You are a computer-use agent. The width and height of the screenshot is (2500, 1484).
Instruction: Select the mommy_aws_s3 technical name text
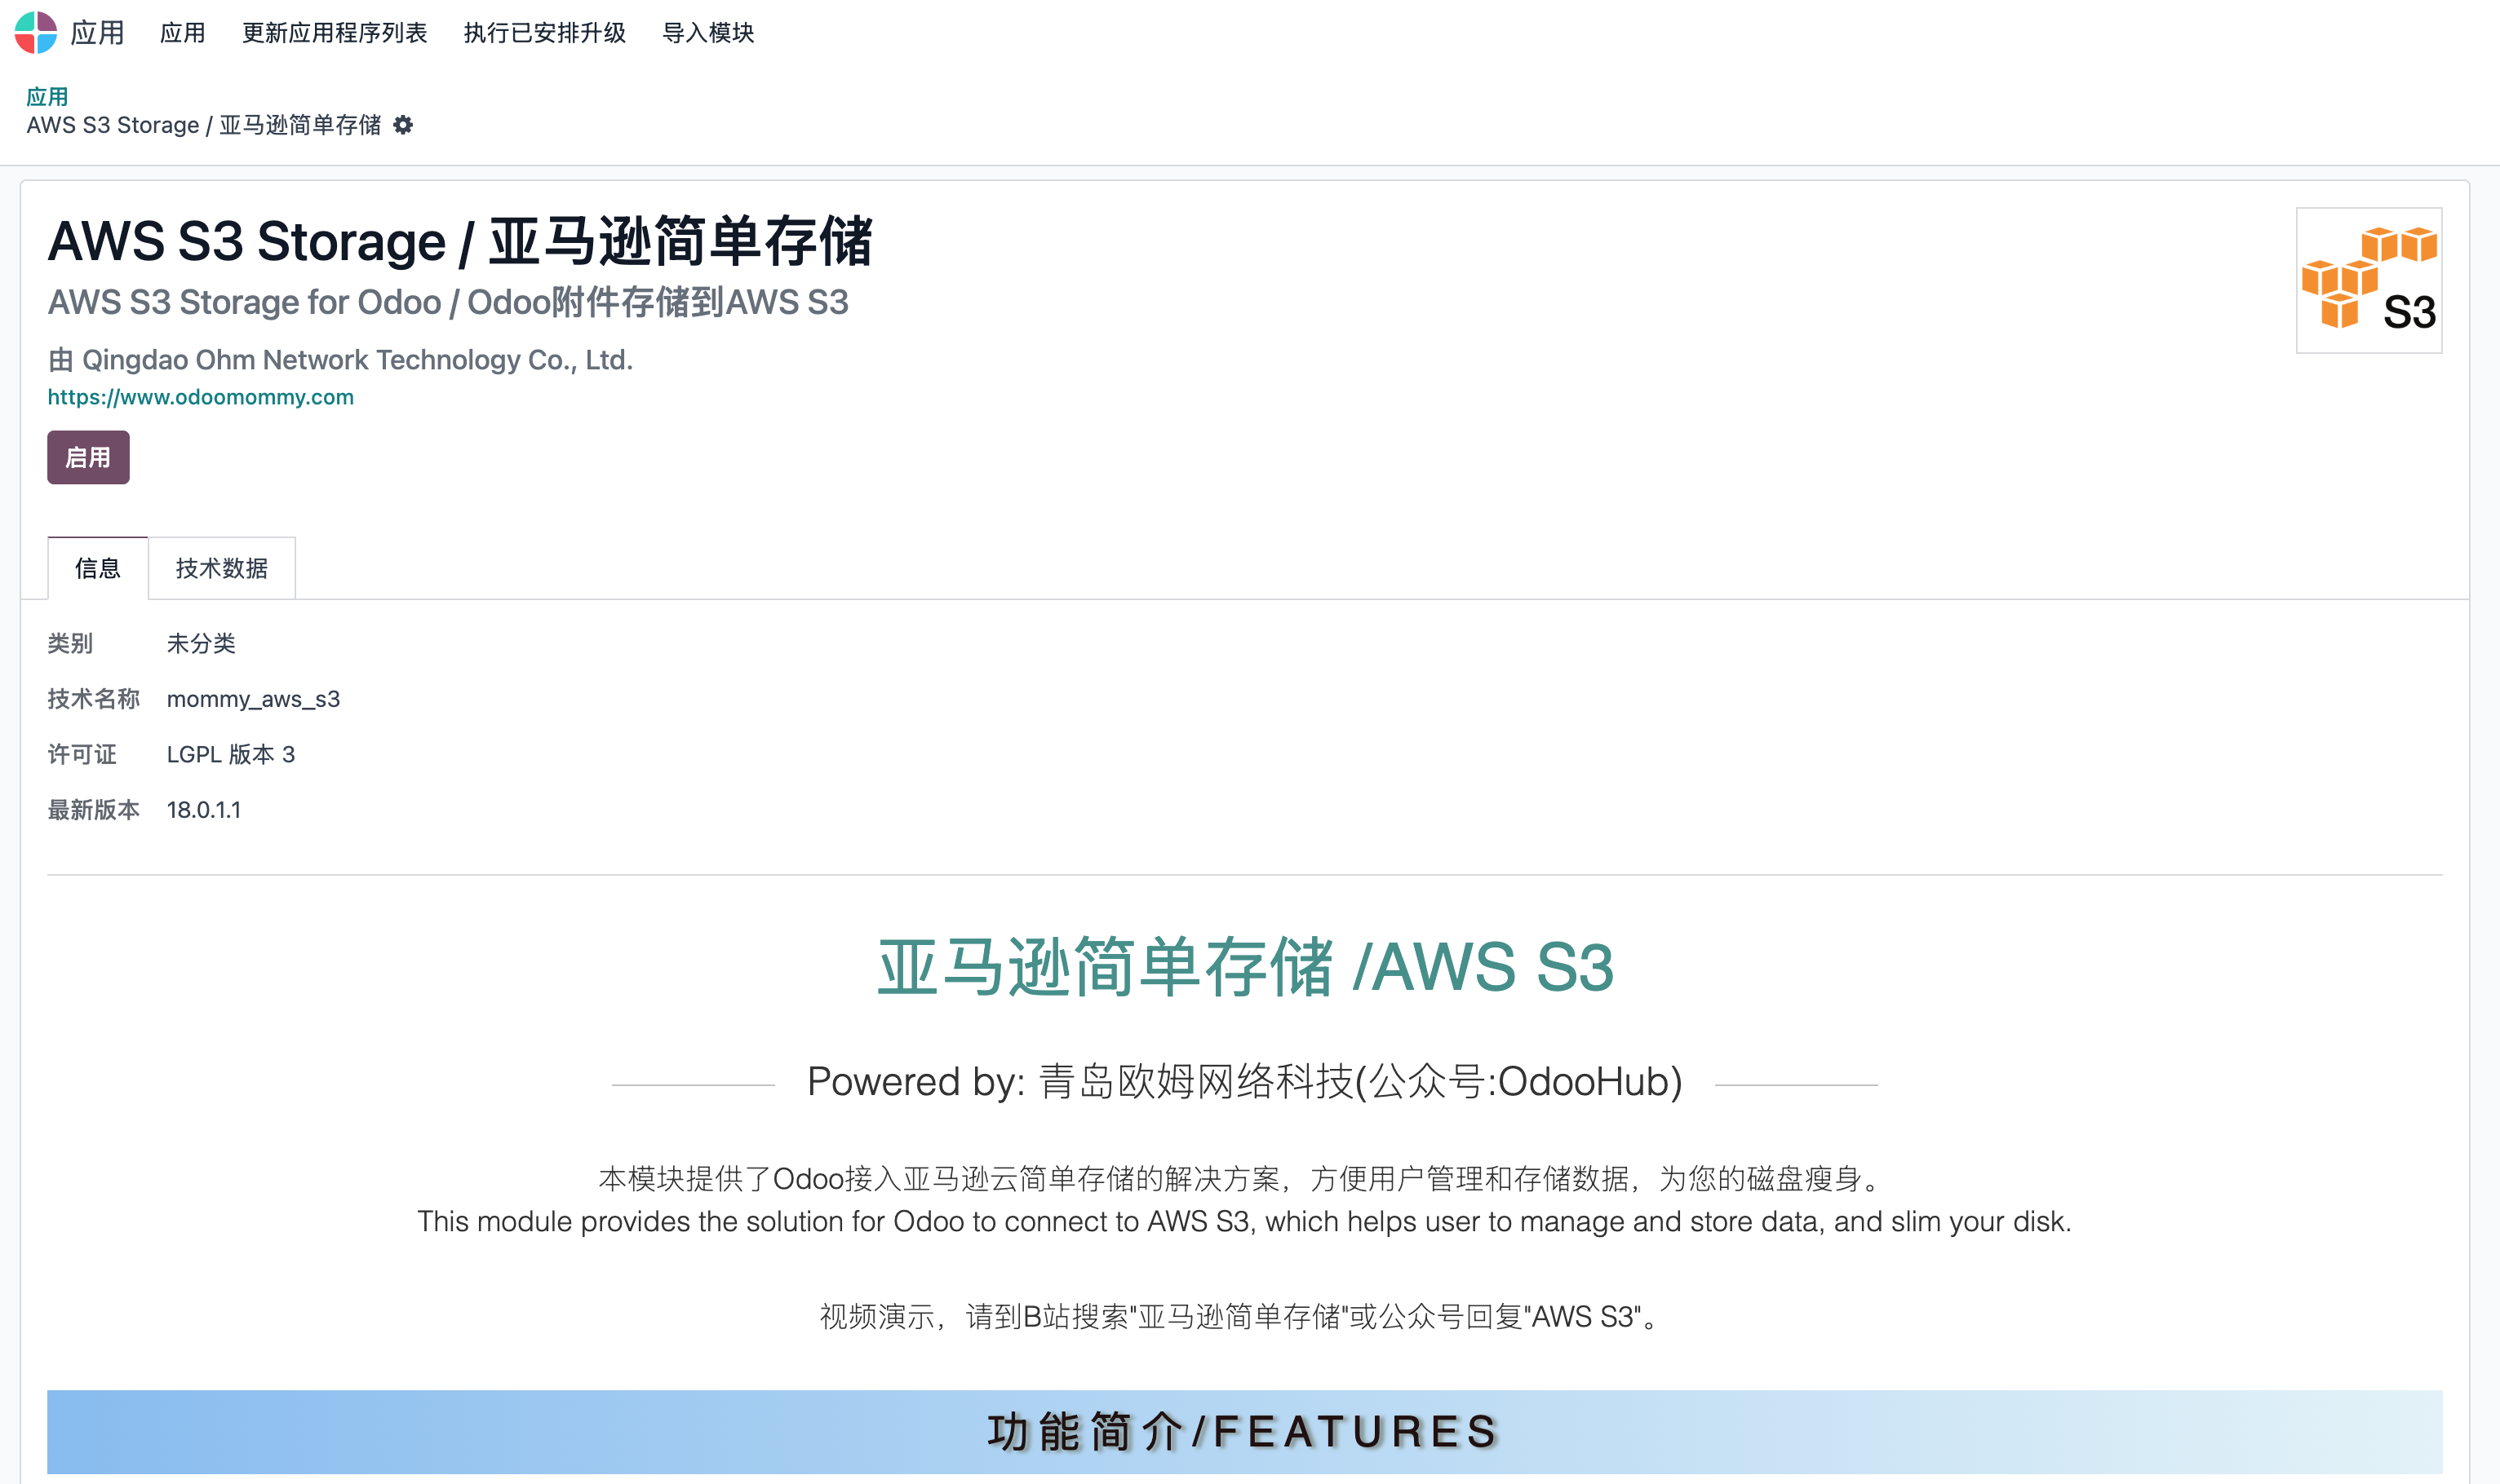[x=253, y=699]
